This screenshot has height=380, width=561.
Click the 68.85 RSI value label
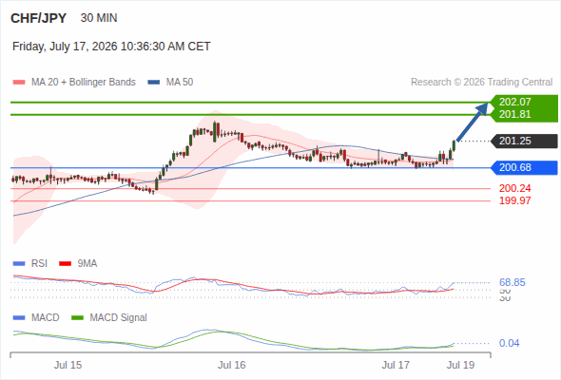pos(513,282)
